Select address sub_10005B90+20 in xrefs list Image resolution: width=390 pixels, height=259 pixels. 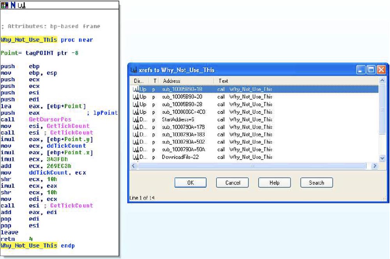182,97
